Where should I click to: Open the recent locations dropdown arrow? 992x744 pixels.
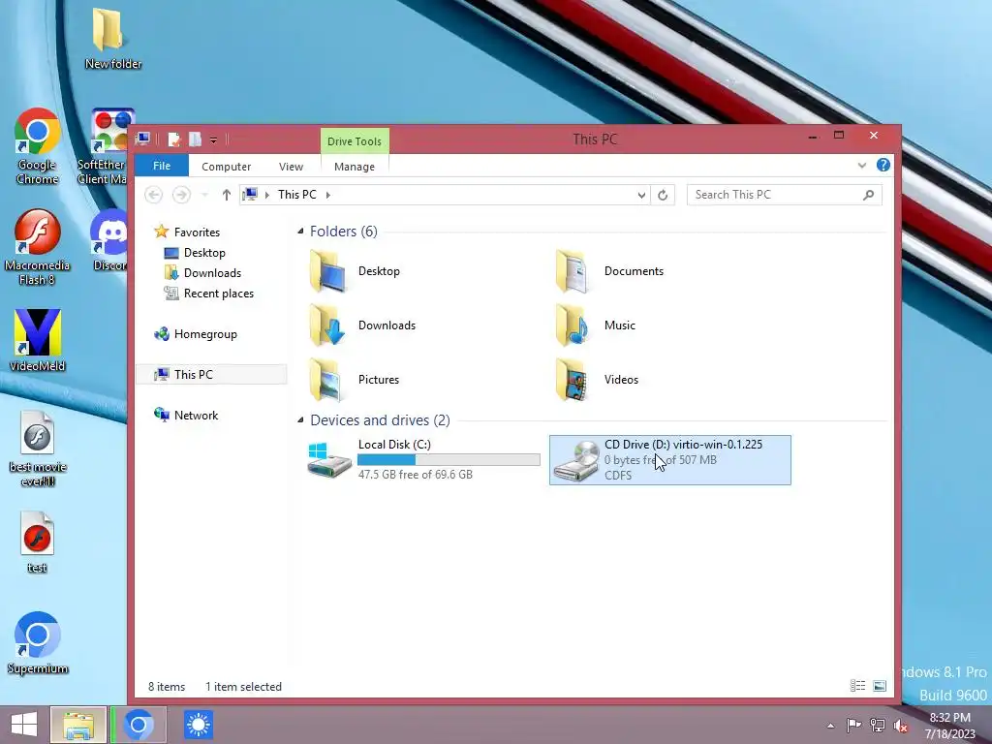point(204,195)
